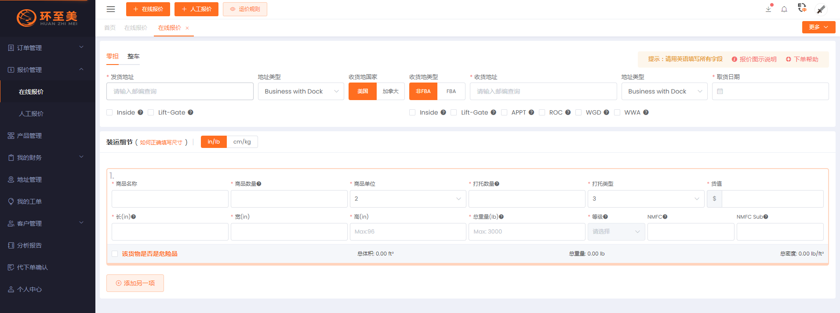Enable the WWA checkbox
The width and height of the screenshot is (840, 313).
point(617,112)
